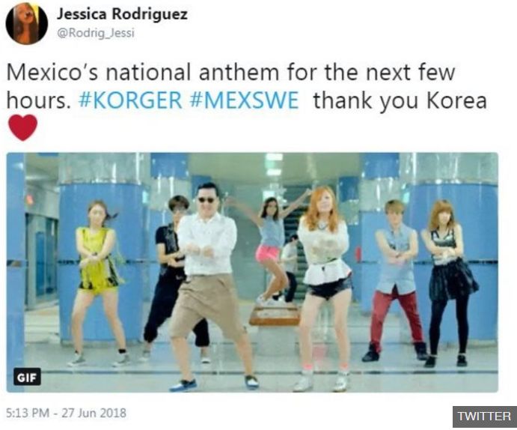Open the #KORGER hashtag
The width and height of the screenshot is (517, 430).
[x=130, y=100]
